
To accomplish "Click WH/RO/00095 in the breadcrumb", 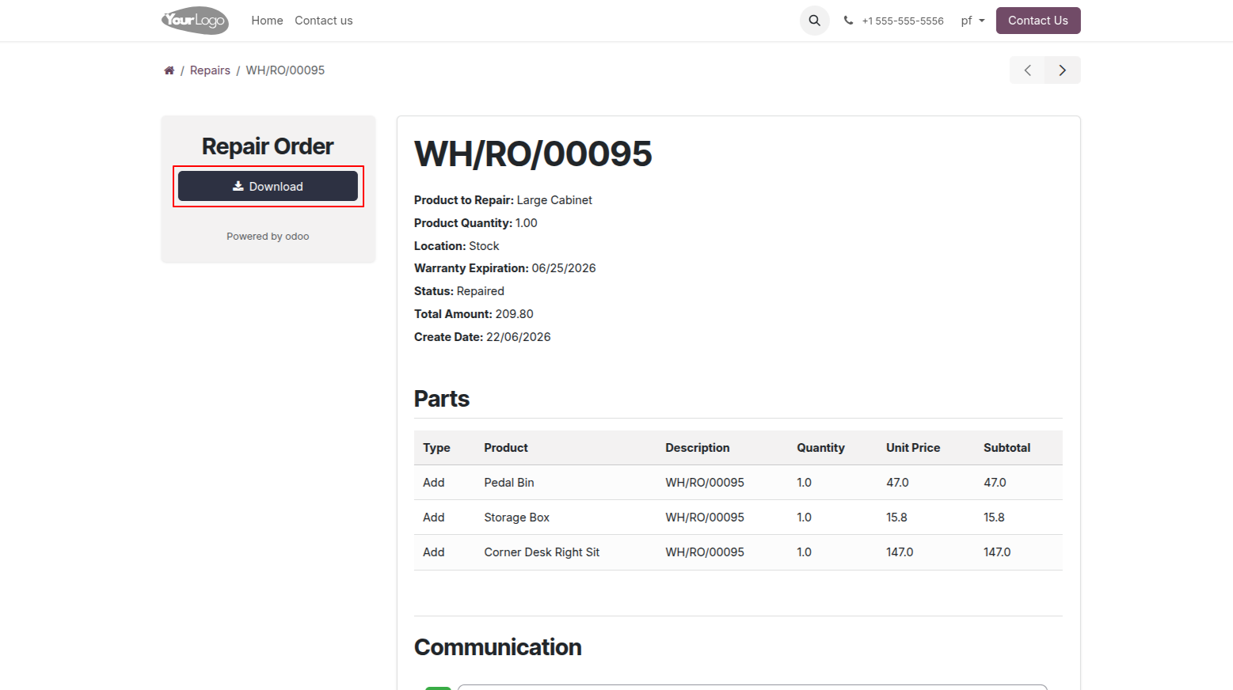I will (285, 70).
